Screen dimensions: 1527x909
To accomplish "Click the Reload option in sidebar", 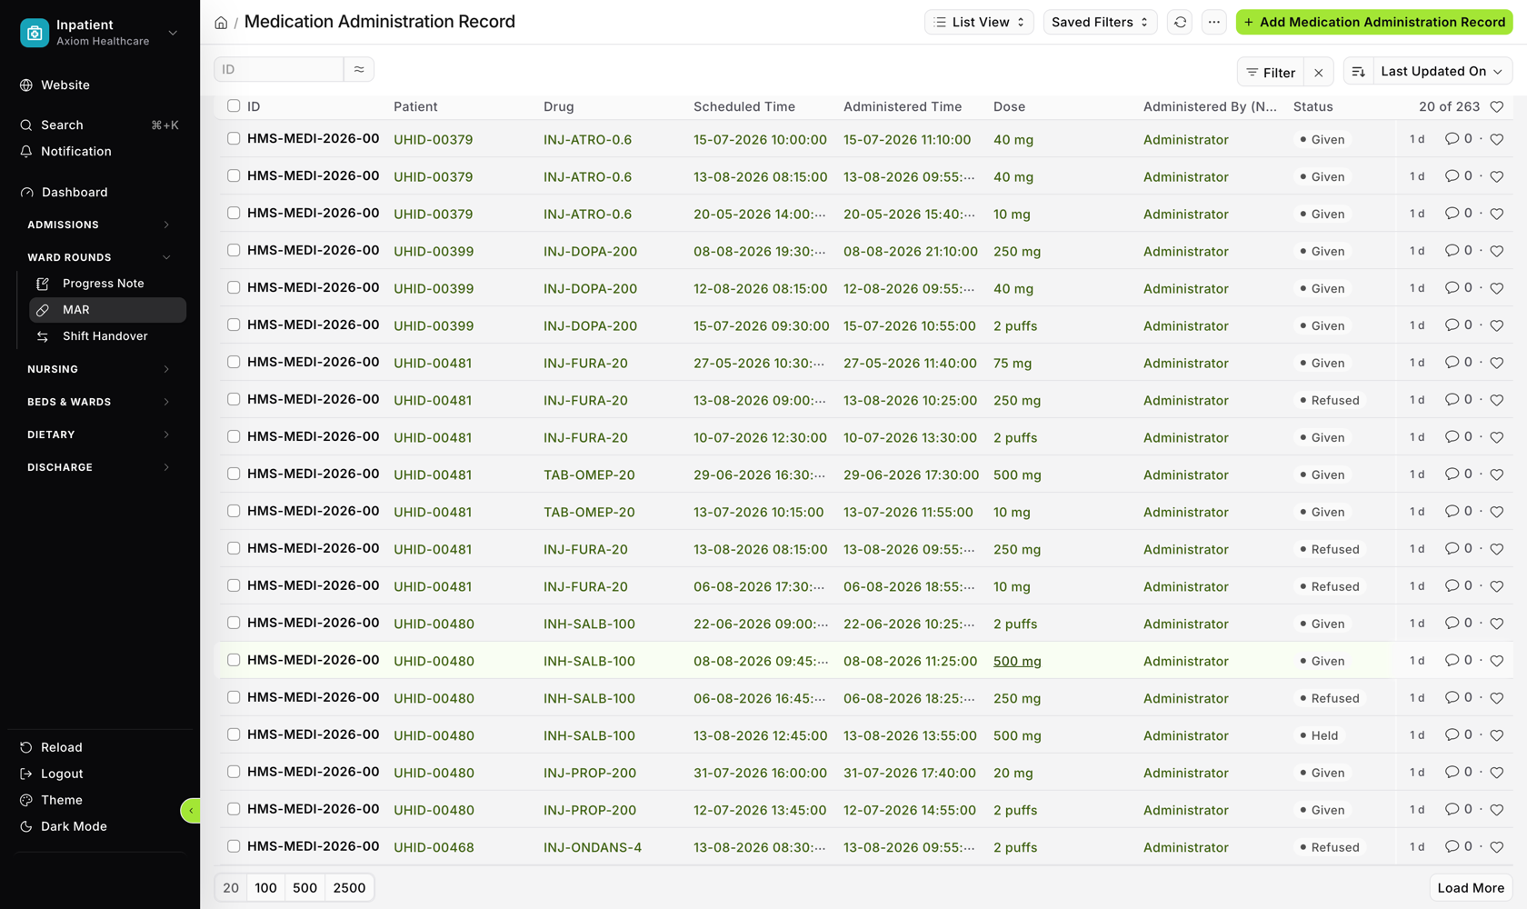I will click(x=51, y=747).
